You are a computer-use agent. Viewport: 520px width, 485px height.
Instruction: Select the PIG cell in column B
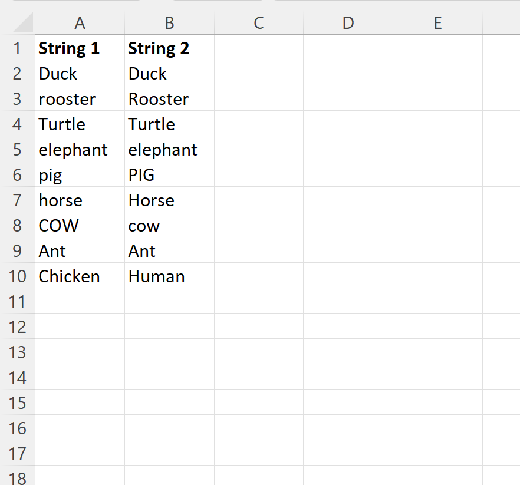(x=169, y=174)
